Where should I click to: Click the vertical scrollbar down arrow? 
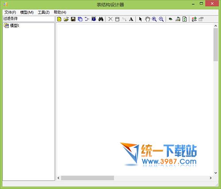(x=216, y=173)
